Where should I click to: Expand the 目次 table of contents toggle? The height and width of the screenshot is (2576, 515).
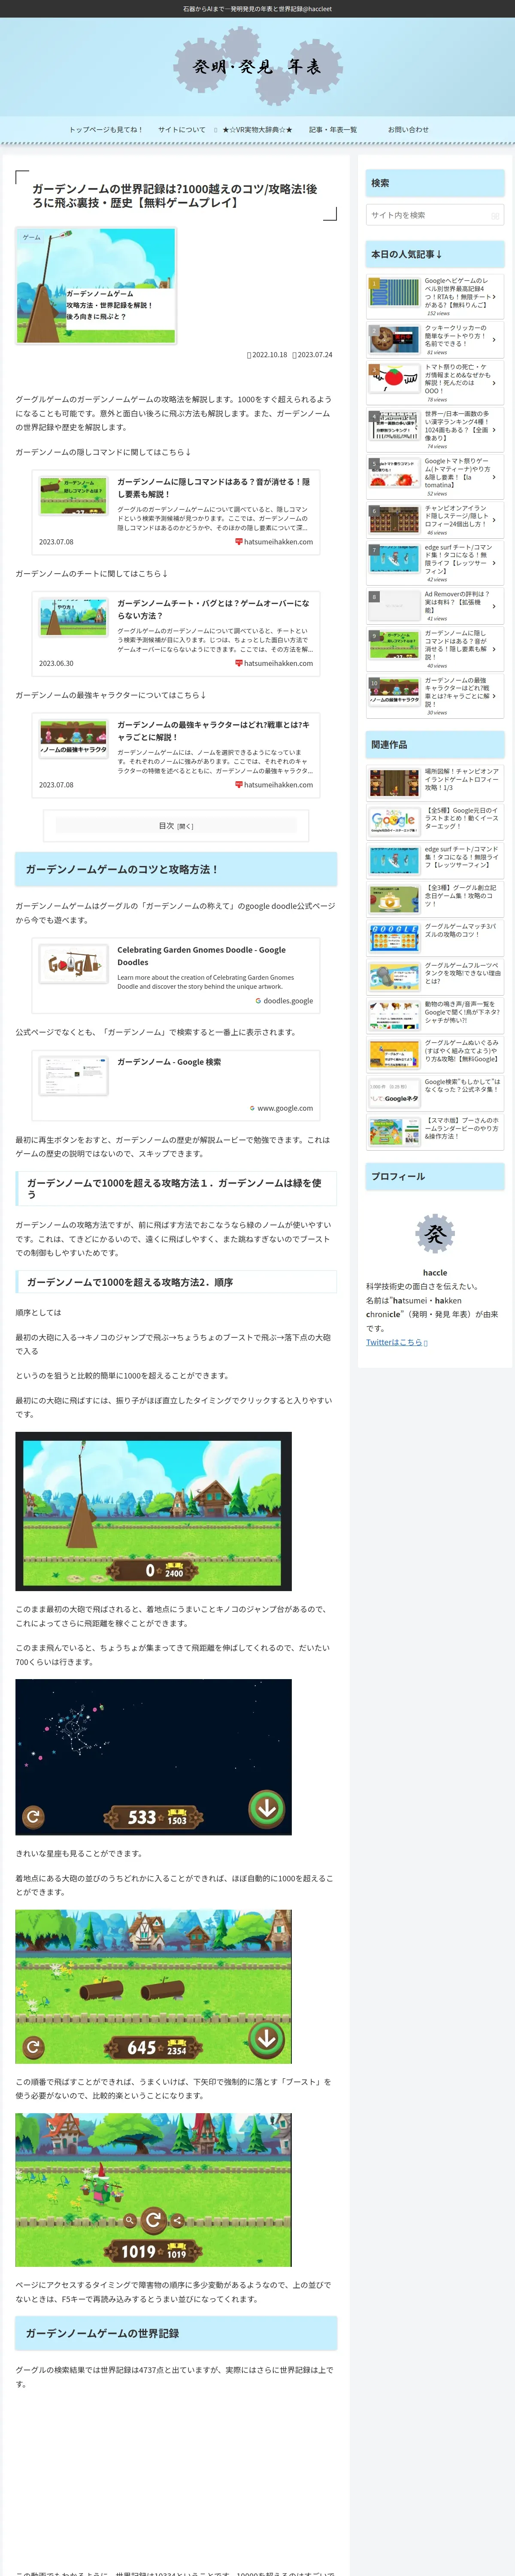tap(176, 825)
